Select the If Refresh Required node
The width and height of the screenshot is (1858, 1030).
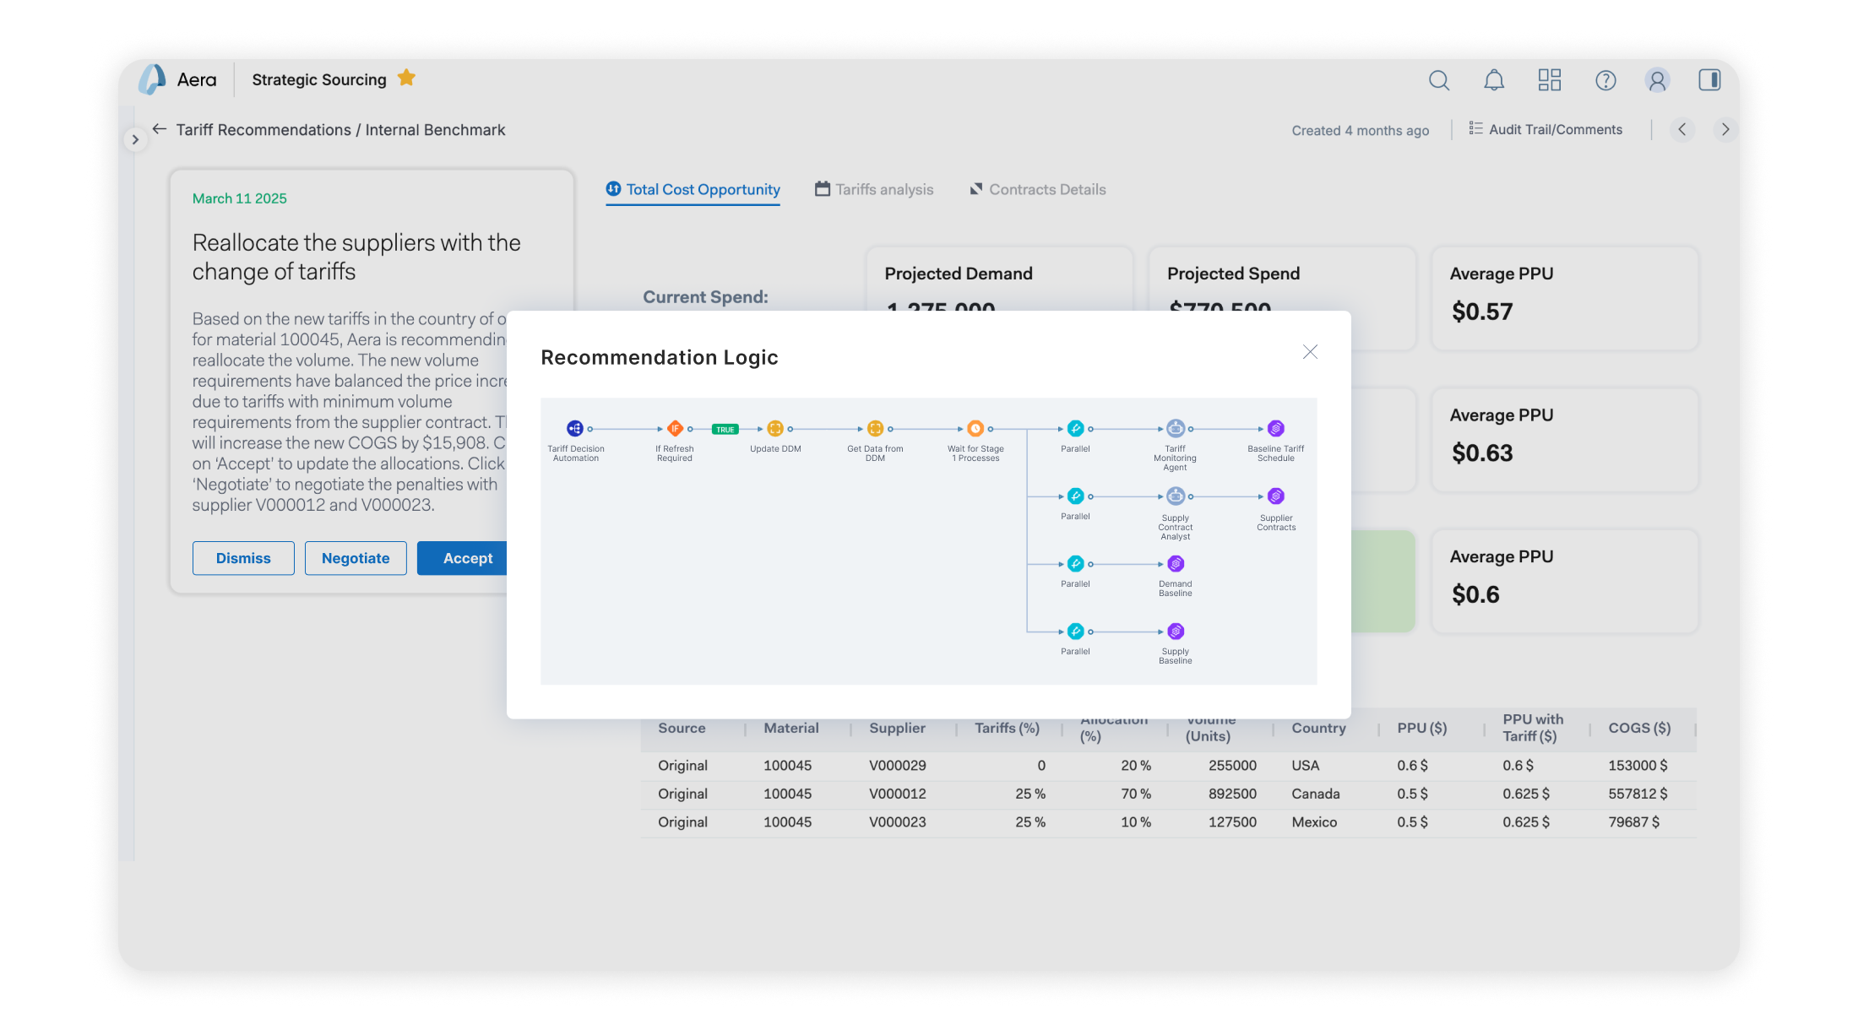pyautogui.click(x=675, y=429)
